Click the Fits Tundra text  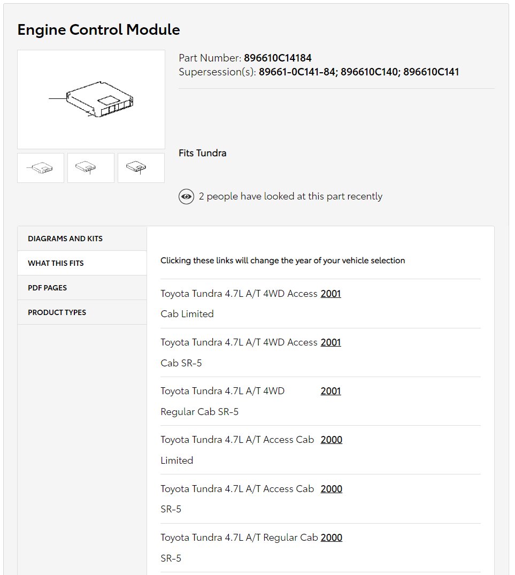click(202, 154)
